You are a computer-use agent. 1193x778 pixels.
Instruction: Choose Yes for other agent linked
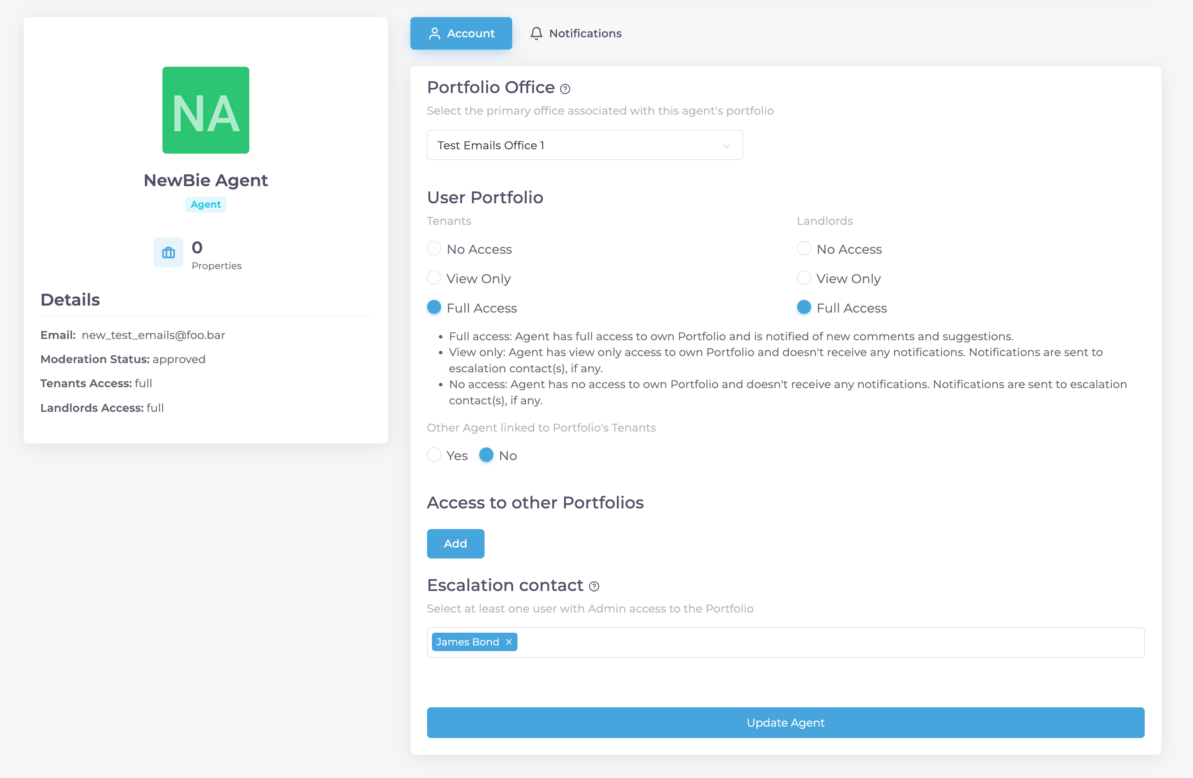click(434, 455)
